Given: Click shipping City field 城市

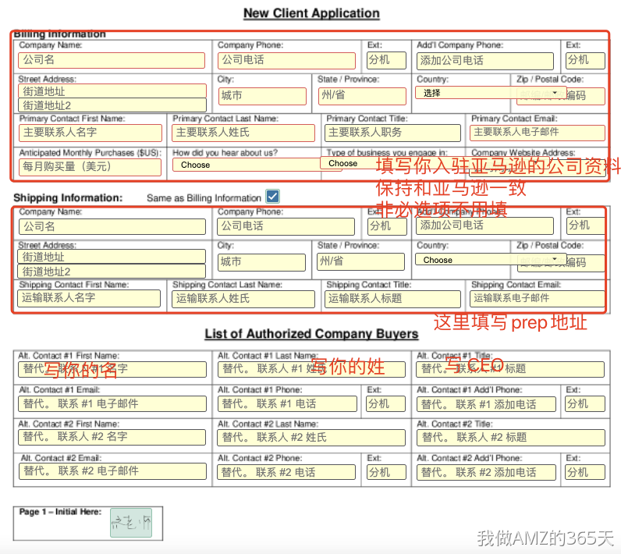Looking at the screenshot, I should [261, 262].
